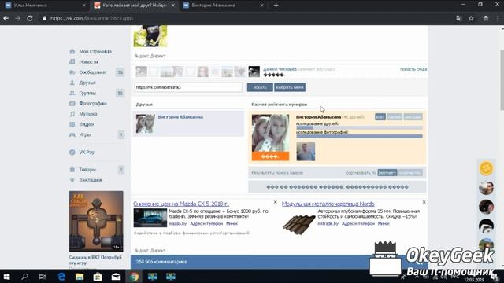
Task: Close the Nordo металлочерепица ad
Action: pos(424,202)
